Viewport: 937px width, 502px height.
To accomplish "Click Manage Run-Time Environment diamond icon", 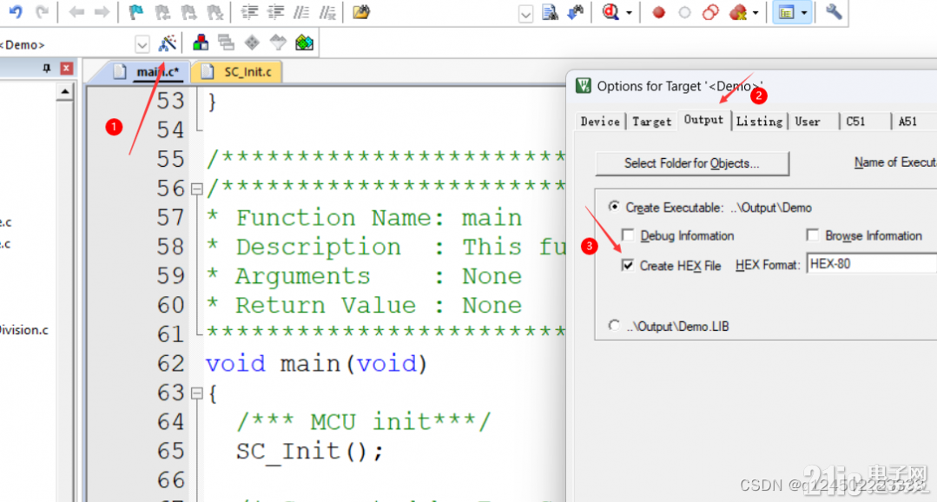I will tap(252, 43).
